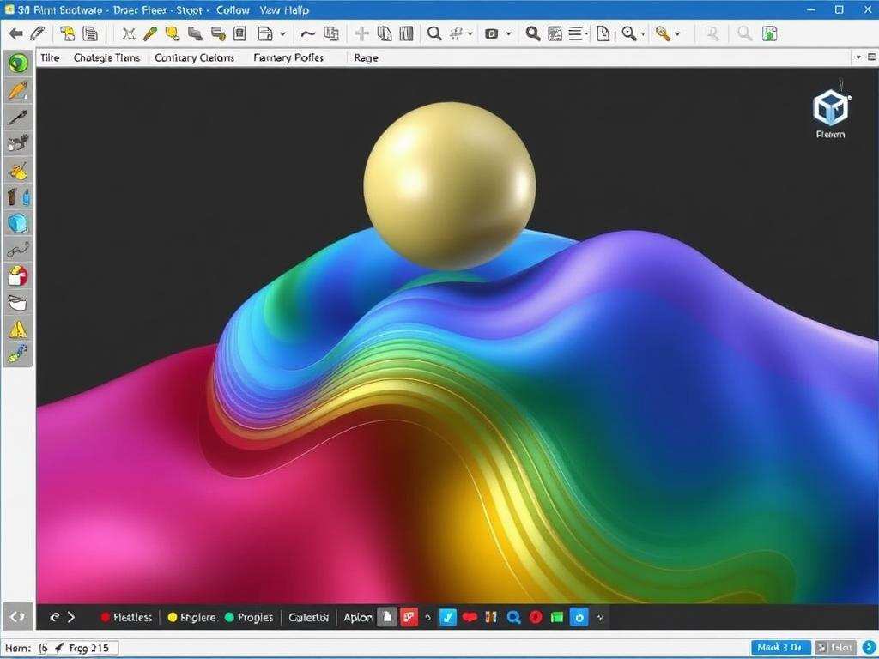Screen dimensions: 879x659
Task: Pick the orange pencil tool in the sidebar
Action: coord(18,90)
